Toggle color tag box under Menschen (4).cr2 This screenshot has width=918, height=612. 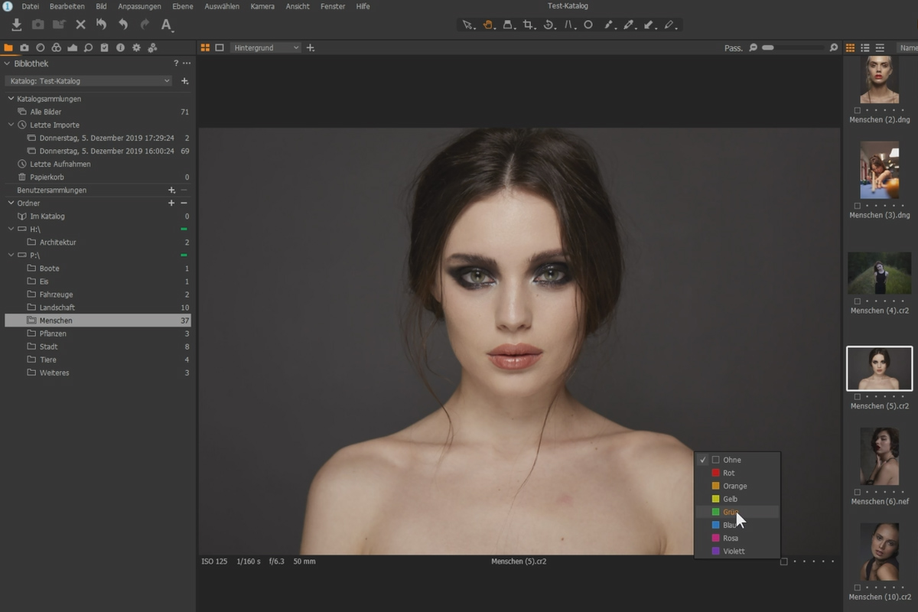858,301
